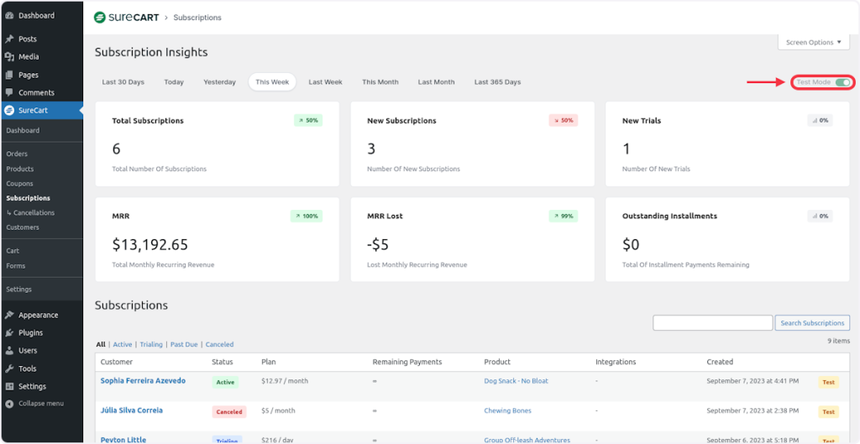The height and width of the screenshot is (444, 860).
Task: Click the Pages icon in sidebar
Action: coord(9,75)
